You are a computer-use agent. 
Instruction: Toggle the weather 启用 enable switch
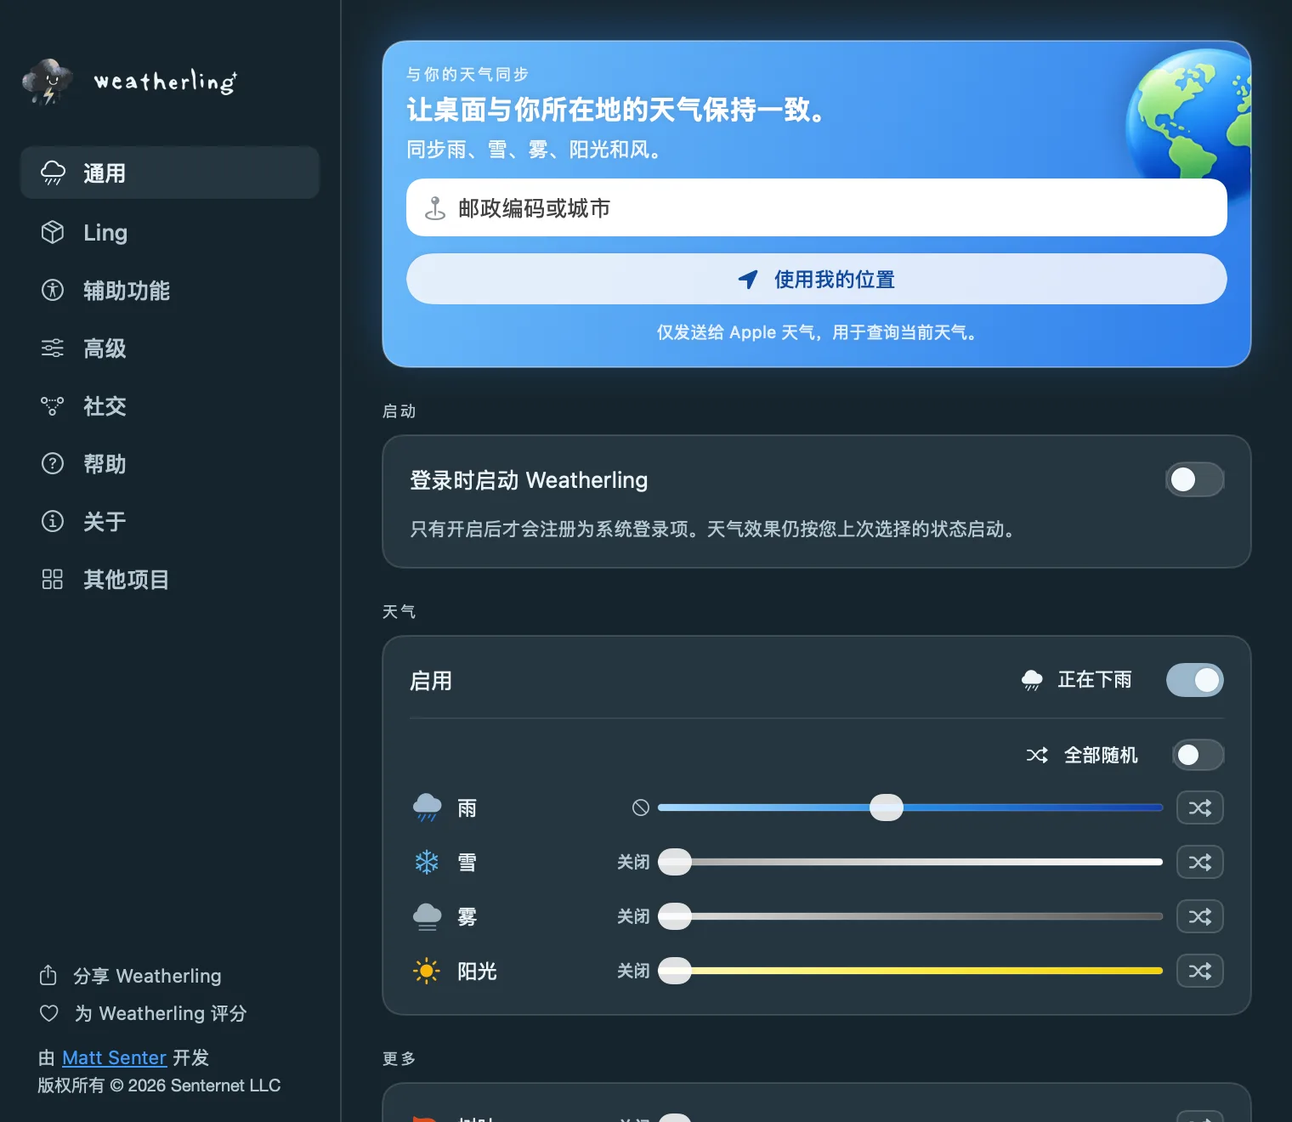(1194, 680)
